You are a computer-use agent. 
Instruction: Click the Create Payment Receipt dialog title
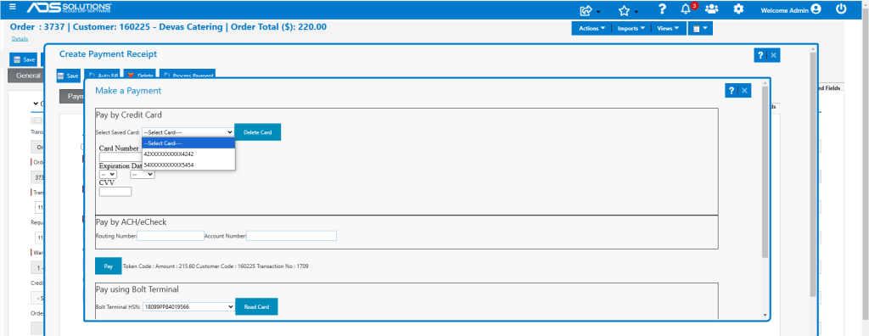(x=108, y=53)
